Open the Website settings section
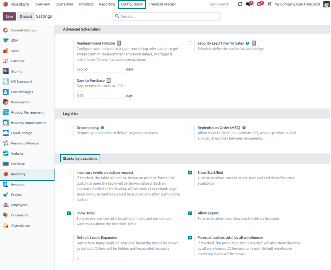This screenshot has height=270, width=331. 18,153
